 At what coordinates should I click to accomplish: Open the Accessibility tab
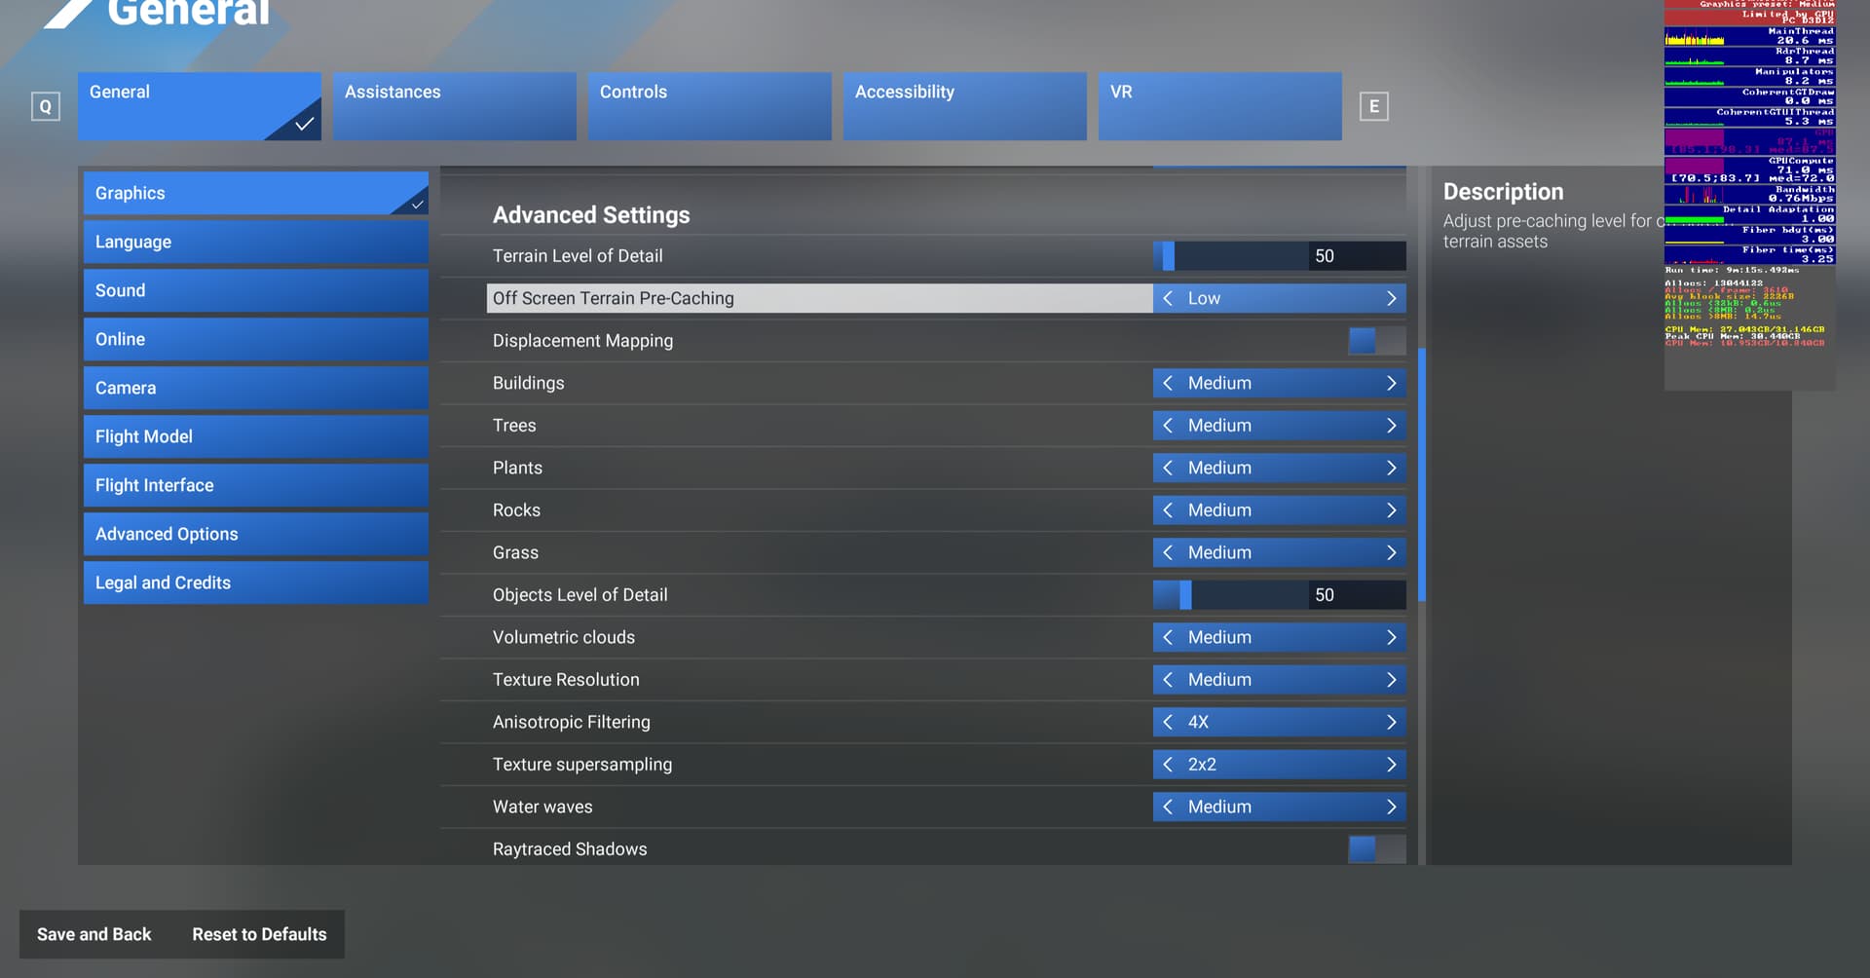[x=965, y=106]
